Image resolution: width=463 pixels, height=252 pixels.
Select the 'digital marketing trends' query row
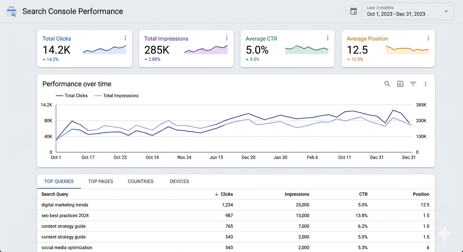[x=236, y=205]
